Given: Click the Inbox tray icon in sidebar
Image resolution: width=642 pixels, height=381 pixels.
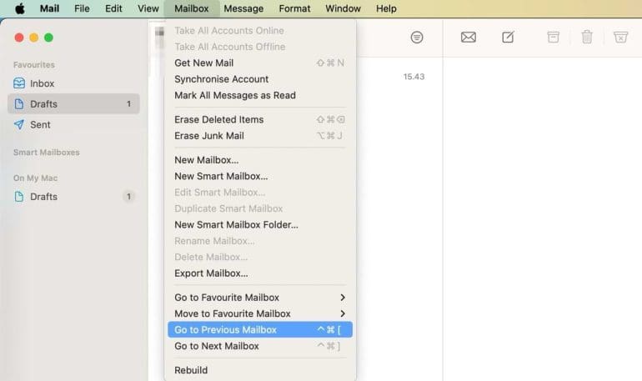Looking at the screenshot, I should pos(19,83).
